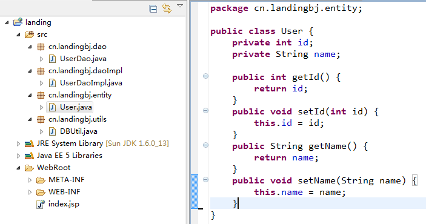The height and width of the screenshot is (224, 426).
Task: Click the 'public class User' line
Action: (262, 31)
